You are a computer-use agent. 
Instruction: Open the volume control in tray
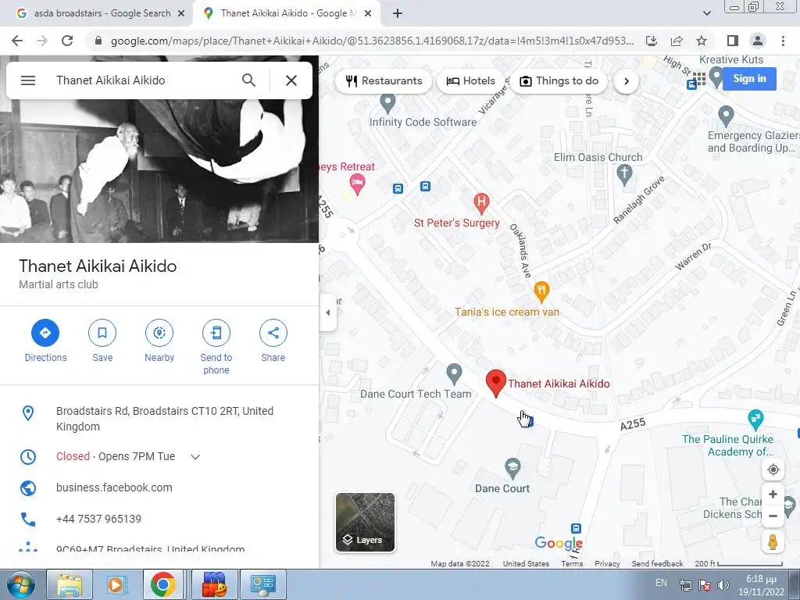(x=723, y=586)
